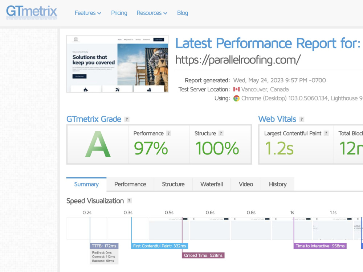Click the 100% structure score
Image resolution: width=363 pixels, height=272 pixels.
[x=217, y=148]
